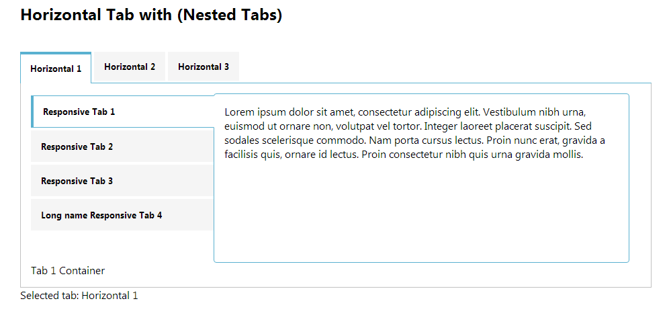Open the Horizontal 3 tab
669x332 pixels.
coord(204,67)
